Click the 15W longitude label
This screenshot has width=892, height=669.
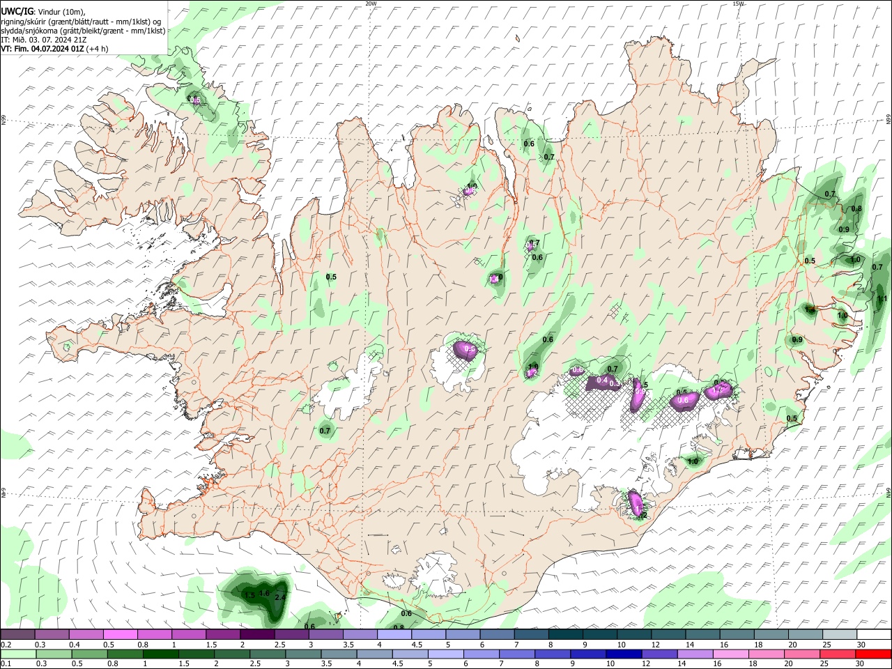[738, 3]
